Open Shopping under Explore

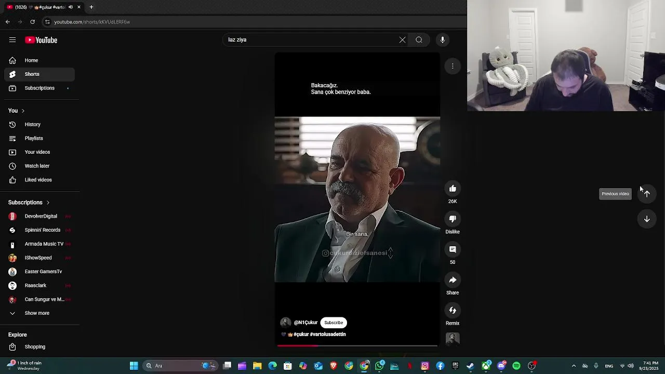(x=39, y=347)
